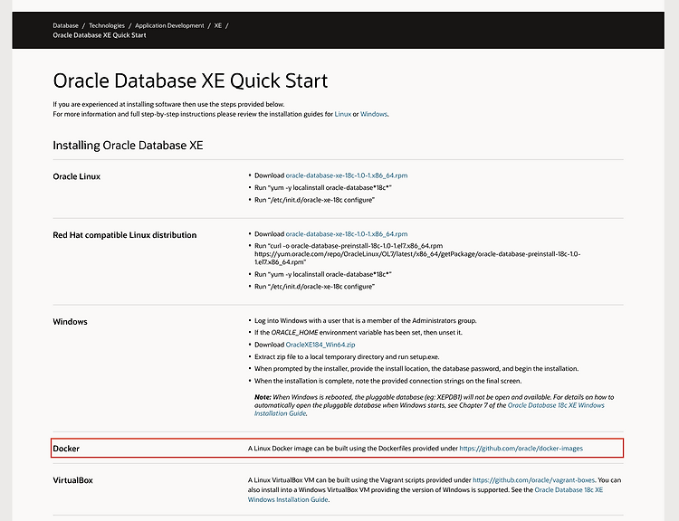Select the Docker section label
679x521 pixels.
[66, 449]
